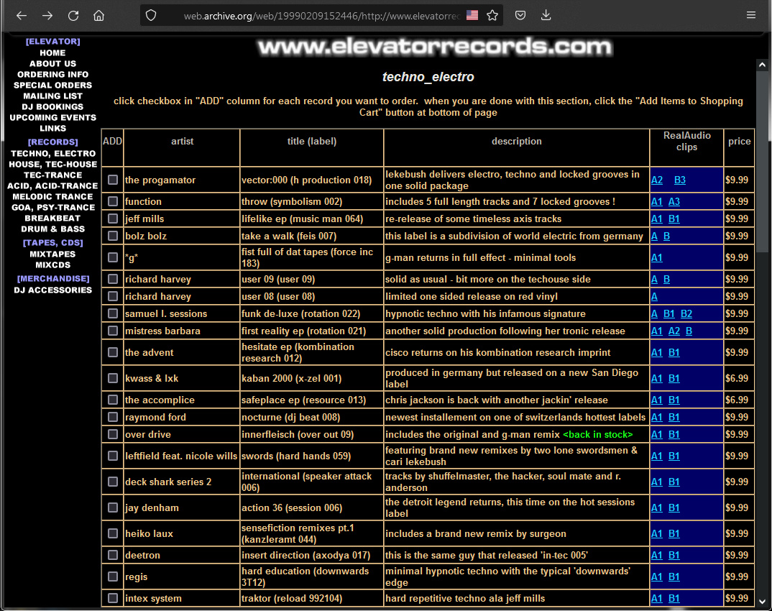The height and width of the screenshot is (611, 772).
Task: Reload the current page
Action: tap(73, 16)
